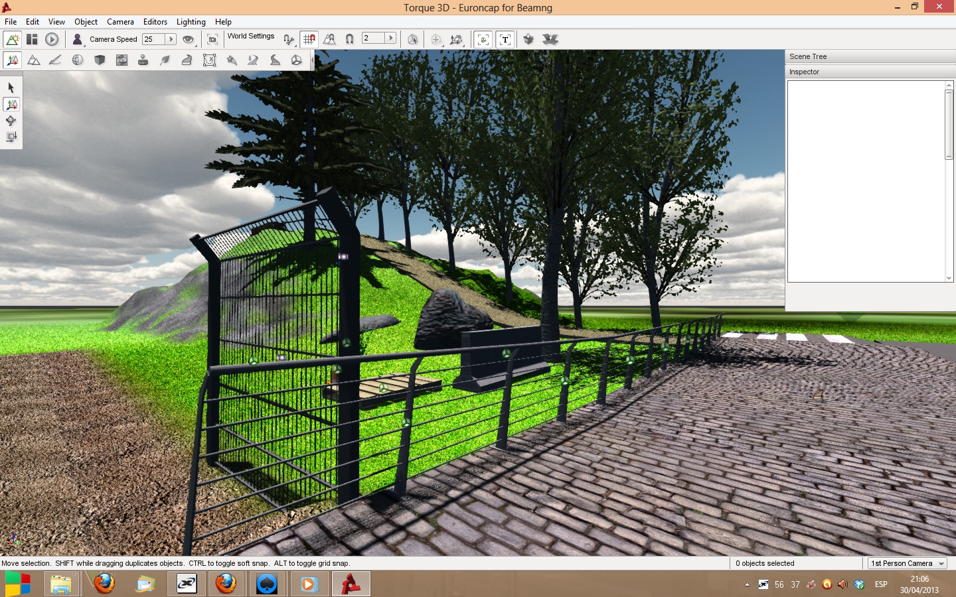The height and width of the screenshot is (597, 956).
Task: Toggle grid snapping icon
Action: 309,39
